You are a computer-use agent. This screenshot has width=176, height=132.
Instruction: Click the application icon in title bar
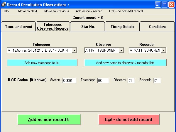4,5
